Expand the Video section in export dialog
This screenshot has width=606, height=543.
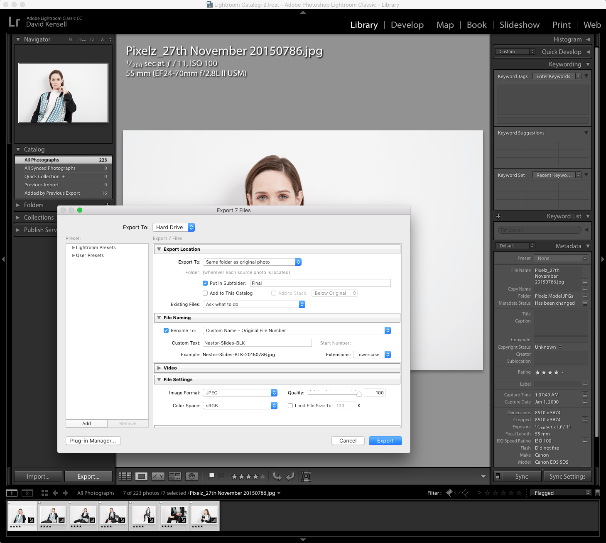pyautogui.click(x=159, y=368)
